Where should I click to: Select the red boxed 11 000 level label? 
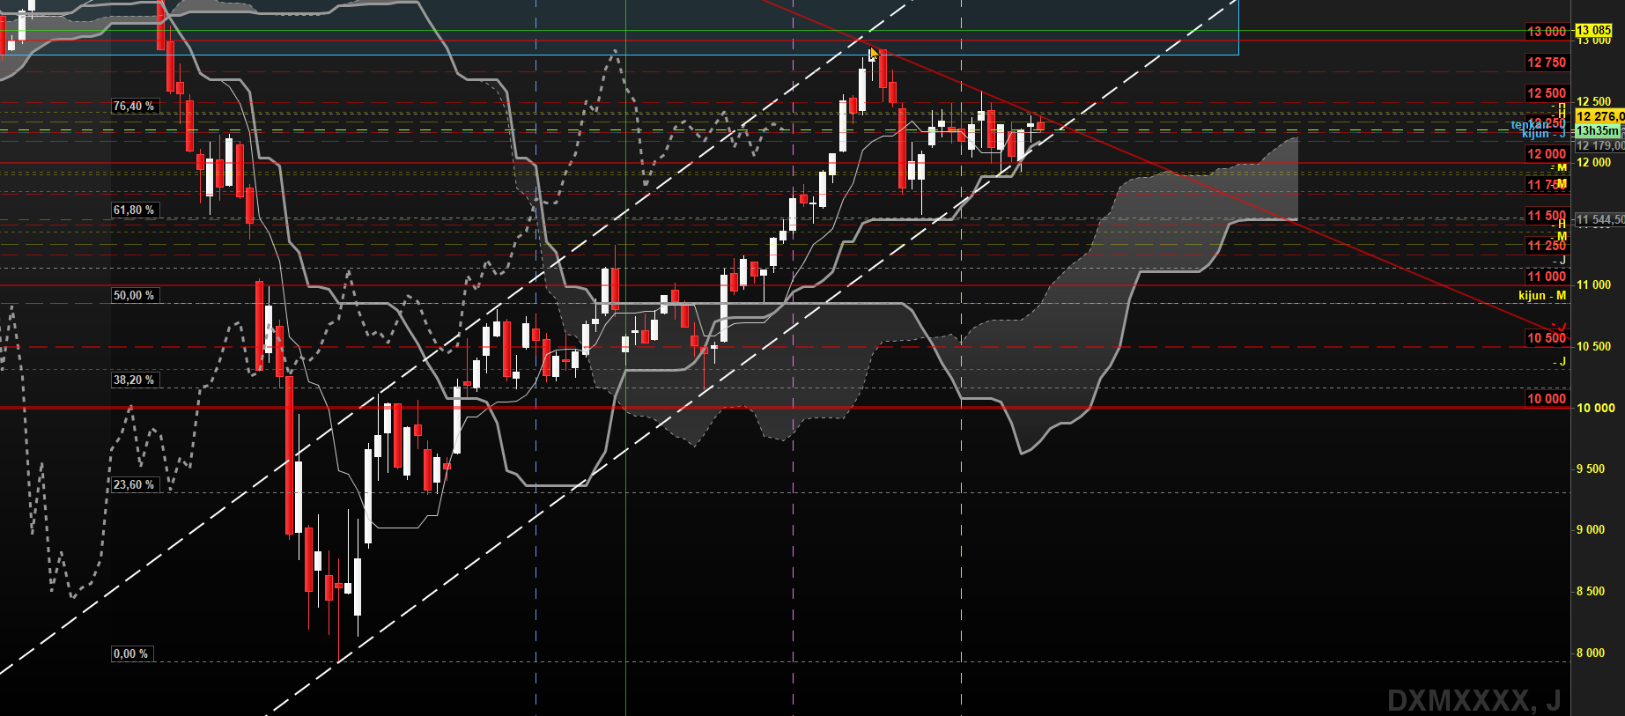1547,277
